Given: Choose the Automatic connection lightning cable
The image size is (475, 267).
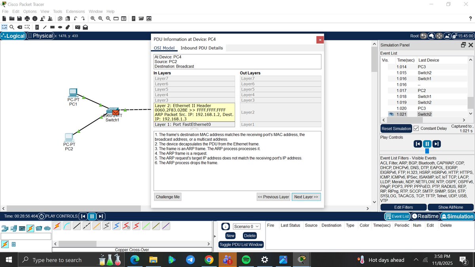Looking at the screenshot, I should (x=57, y=226).
